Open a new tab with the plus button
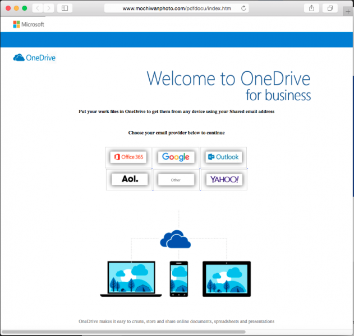 coord(348,12)
